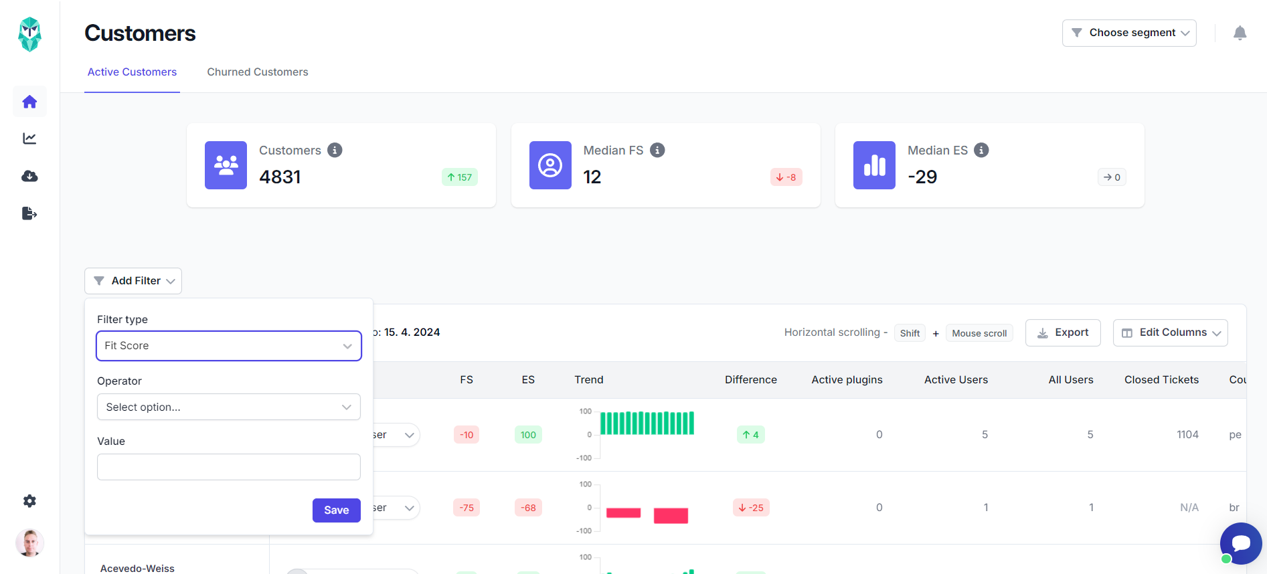Toggle the Add Filter dropdown
1267x574 pixels.
[x=133, y=281]
